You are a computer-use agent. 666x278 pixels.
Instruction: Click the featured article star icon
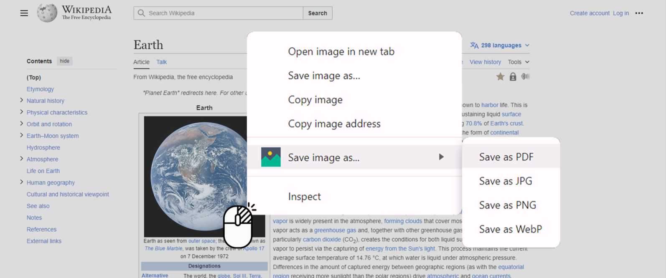click(x=500, y=76)
